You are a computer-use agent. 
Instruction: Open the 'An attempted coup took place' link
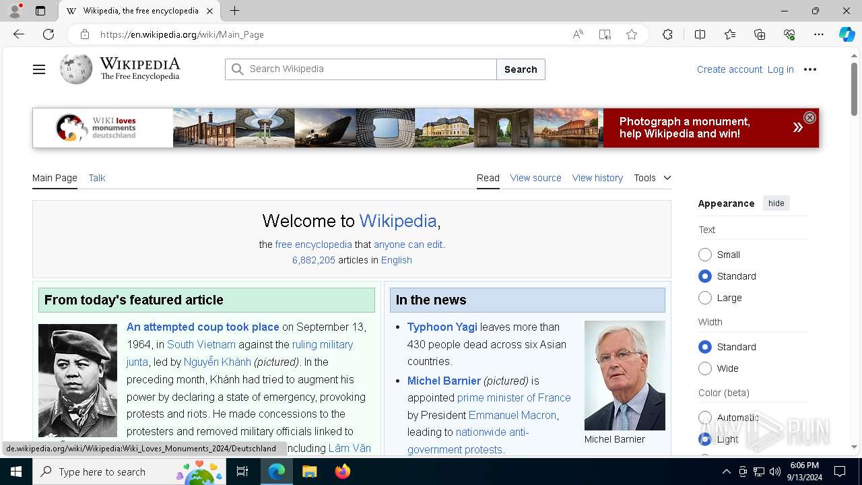(x=203, y=327)
